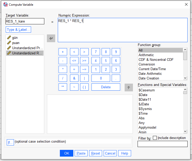
Task: Click the insert-function up arrow button
Action: coord(129,87)
